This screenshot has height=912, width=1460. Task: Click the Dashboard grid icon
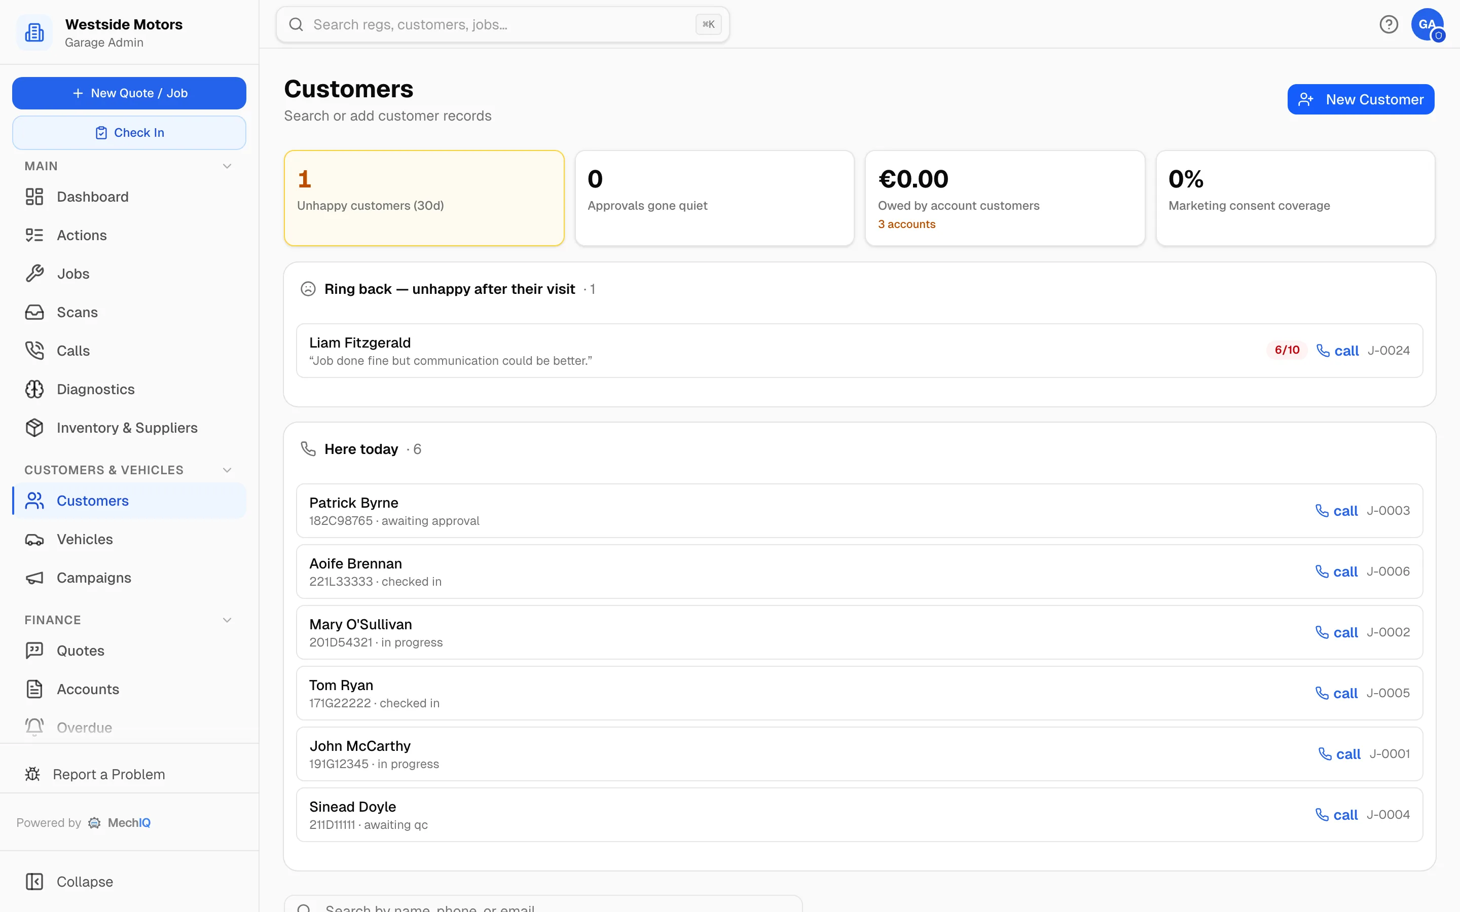pos(34,197)
